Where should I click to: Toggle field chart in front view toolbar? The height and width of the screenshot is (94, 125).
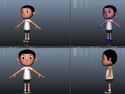[x=3, y=47]
